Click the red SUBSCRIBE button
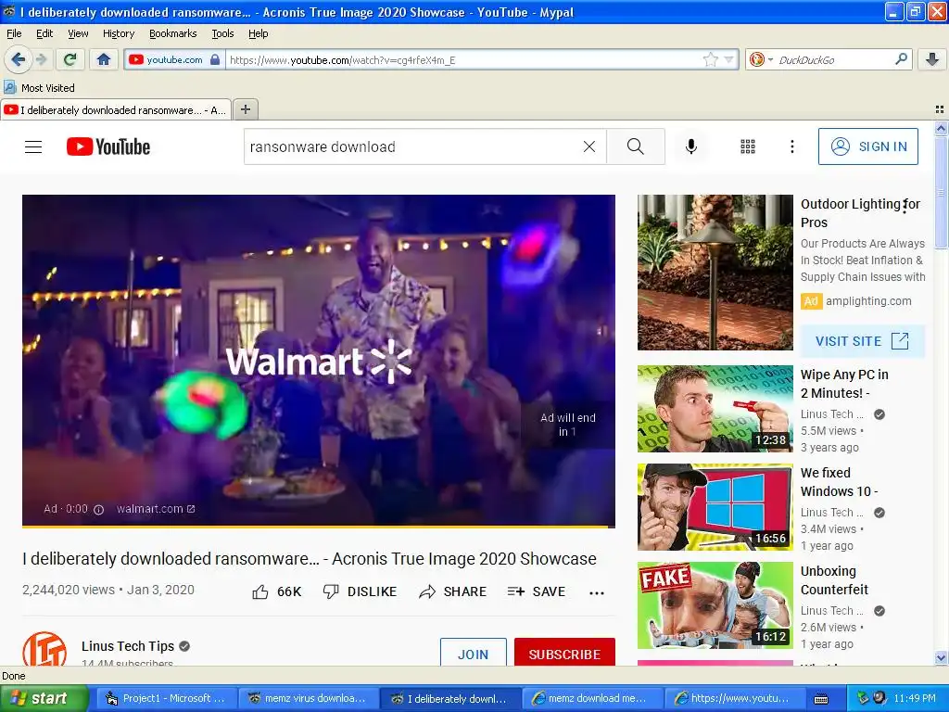Viewport: 949px width, 712px height. pyautogui.click(x=564, y=652)
